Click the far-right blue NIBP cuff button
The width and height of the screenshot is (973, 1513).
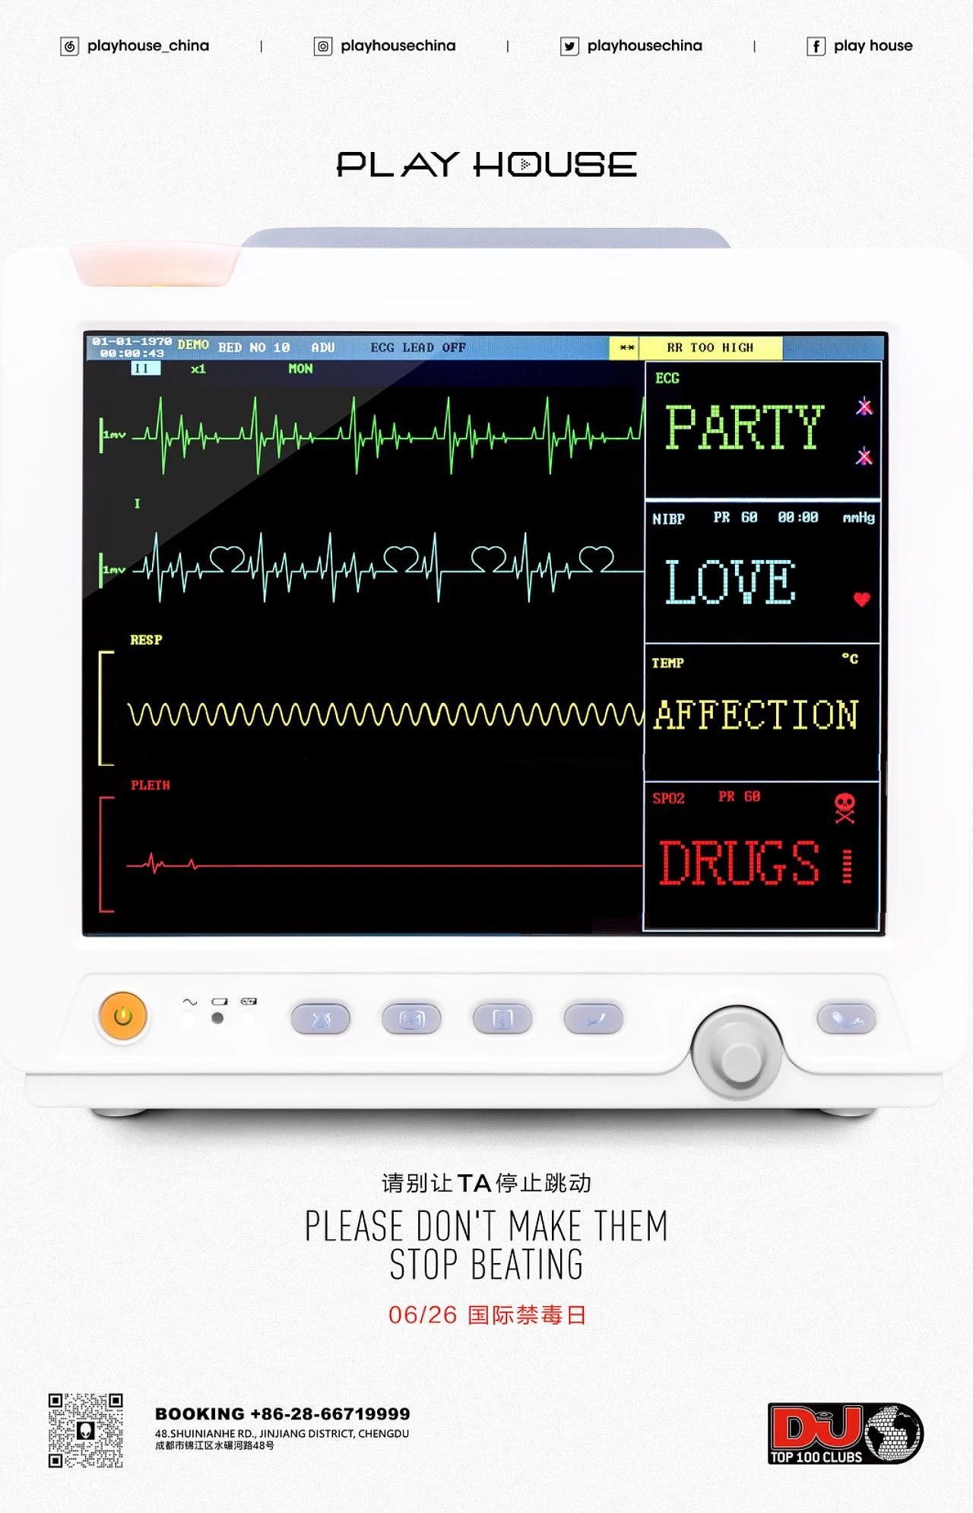point(846,1018)
